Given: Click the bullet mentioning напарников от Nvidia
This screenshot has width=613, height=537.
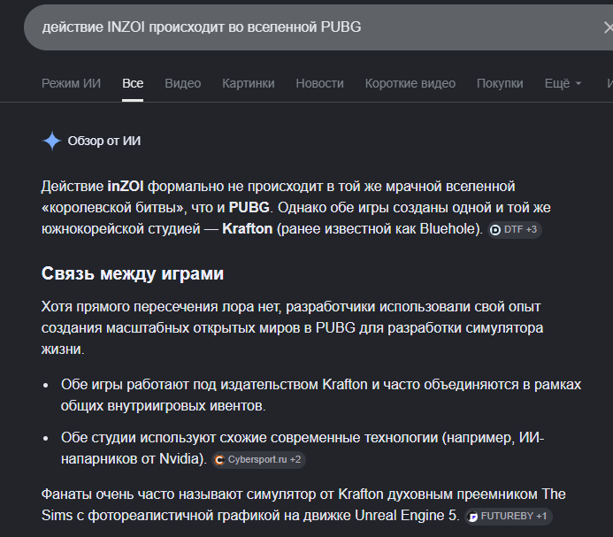Looking at the screenshot, I should [303, 449].
